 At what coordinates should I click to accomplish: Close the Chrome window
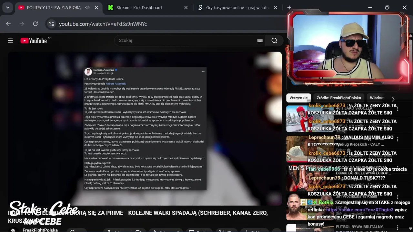(x=404, y=7)
